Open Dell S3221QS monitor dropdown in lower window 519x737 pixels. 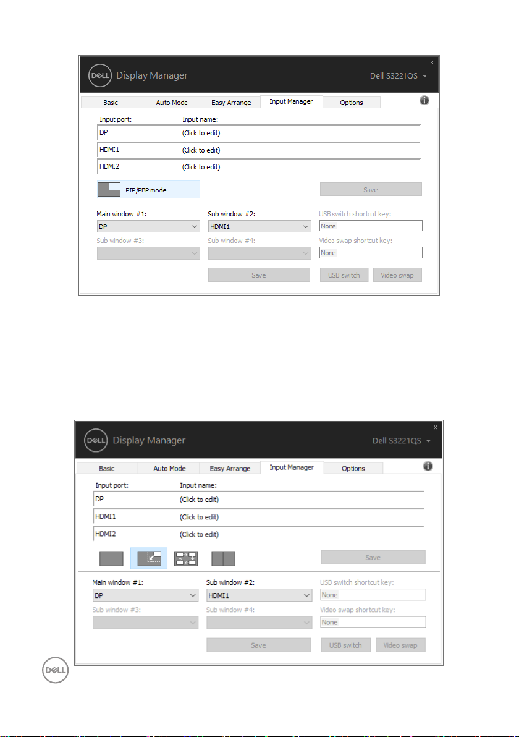coord(402,441)
